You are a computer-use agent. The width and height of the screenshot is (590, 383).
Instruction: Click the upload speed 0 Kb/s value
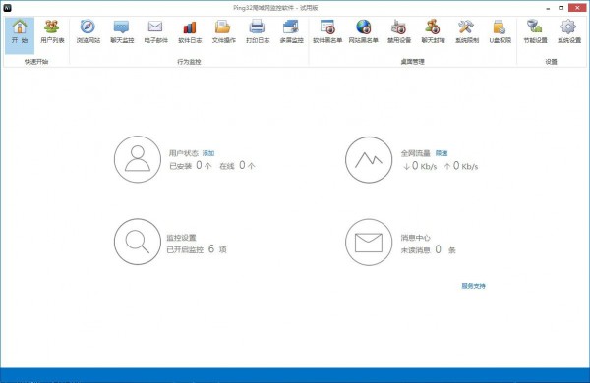461,166
